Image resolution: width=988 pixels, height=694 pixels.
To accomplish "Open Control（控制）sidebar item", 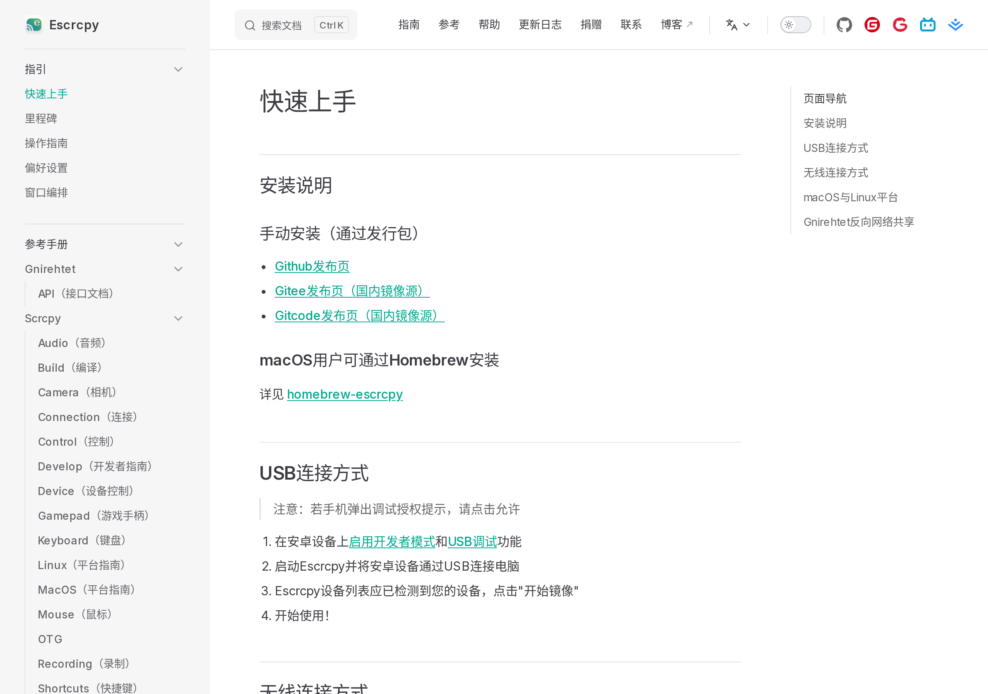I will click(x=76, y=442).
